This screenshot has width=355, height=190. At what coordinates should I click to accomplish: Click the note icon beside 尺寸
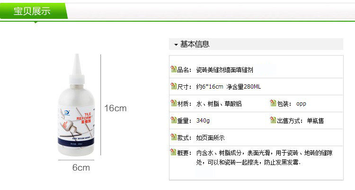coord(174,86)
